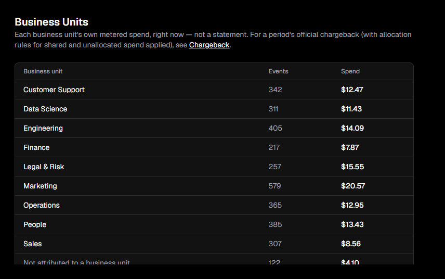Select the Data Science row

coord(214,109)
